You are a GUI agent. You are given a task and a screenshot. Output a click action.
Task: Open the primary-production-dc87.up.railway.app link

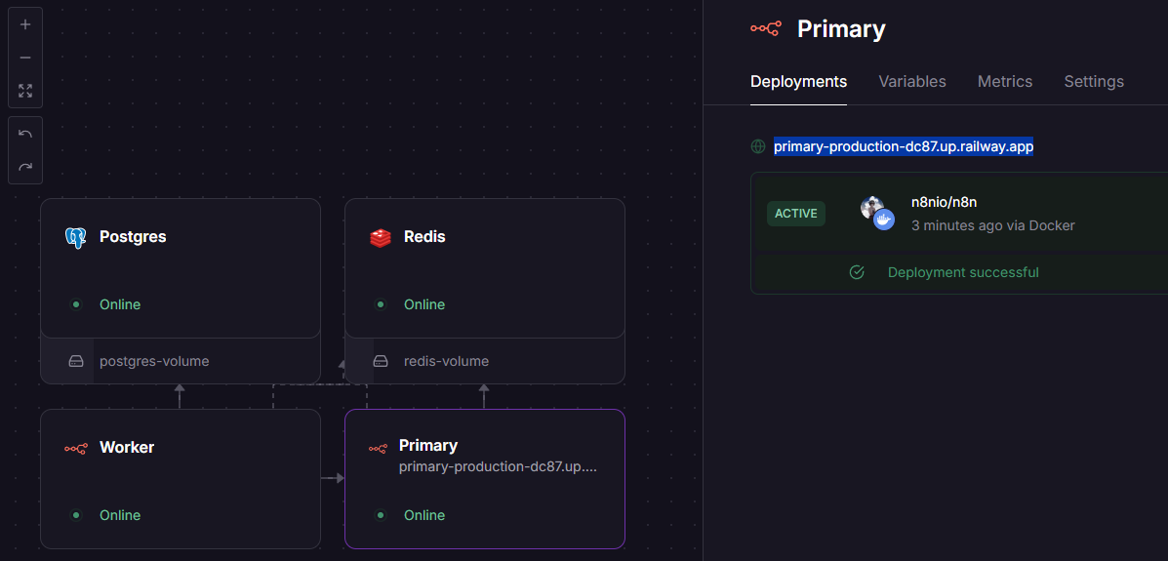tap(904, 146)
